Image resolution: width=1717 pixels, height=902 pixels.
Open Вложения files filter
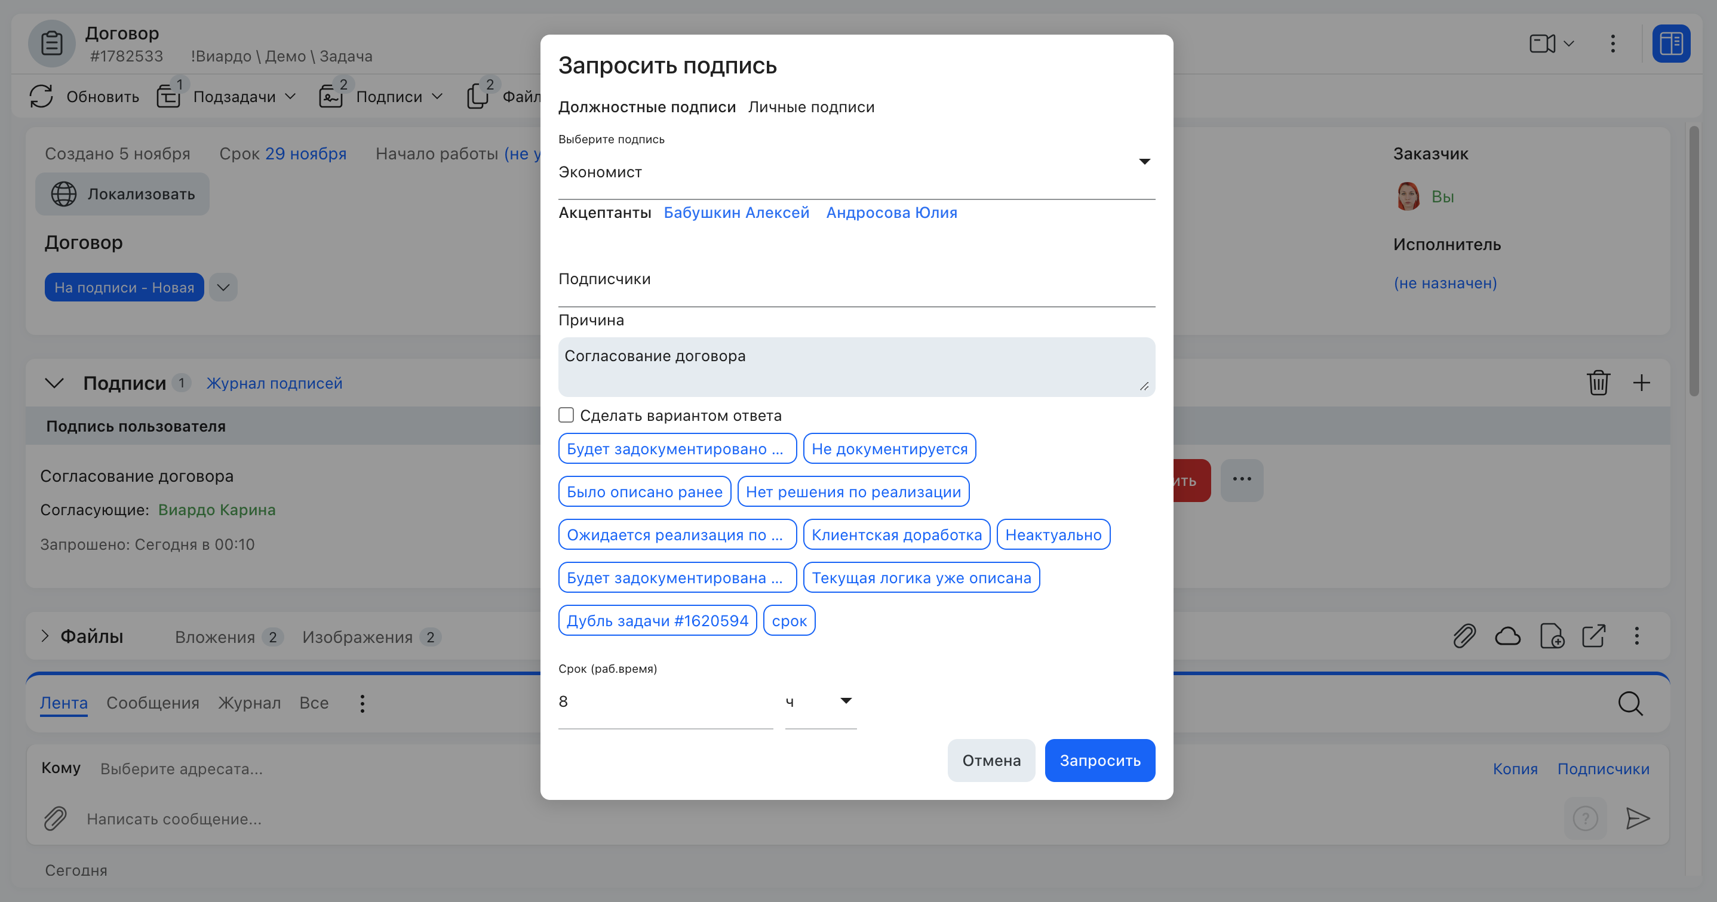coord(229,638)
